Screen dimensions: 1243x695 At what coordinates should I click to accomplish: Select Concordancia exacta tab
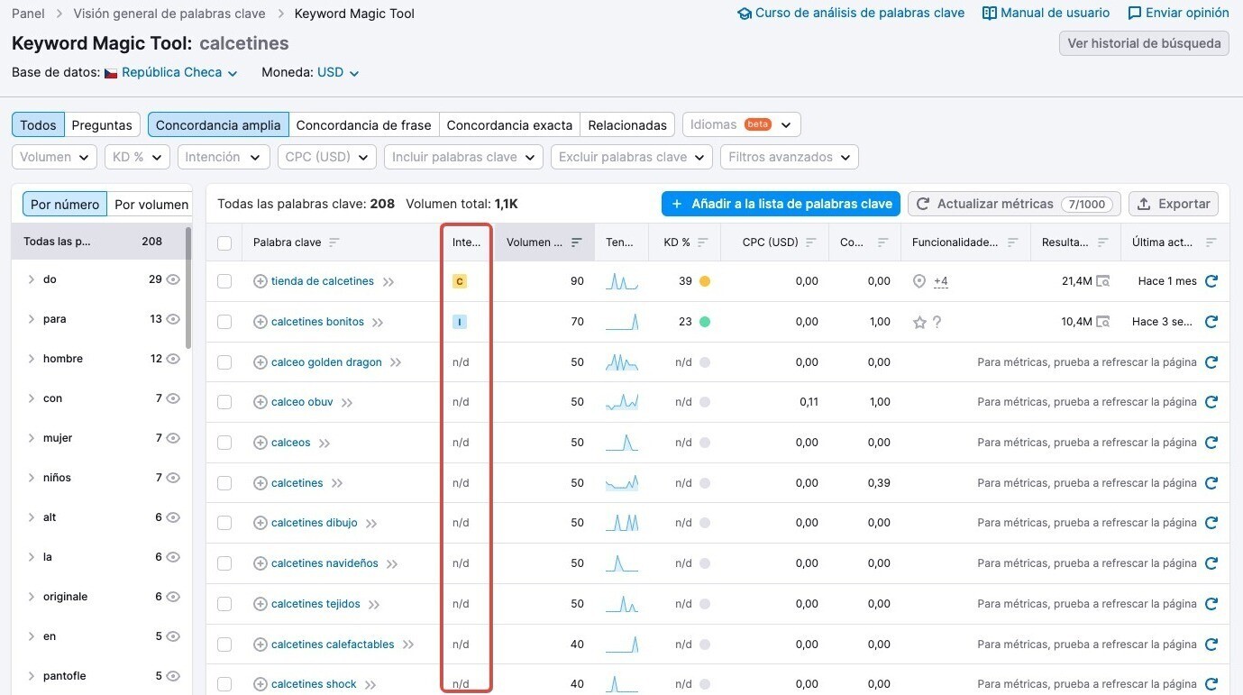pos(509,124)
